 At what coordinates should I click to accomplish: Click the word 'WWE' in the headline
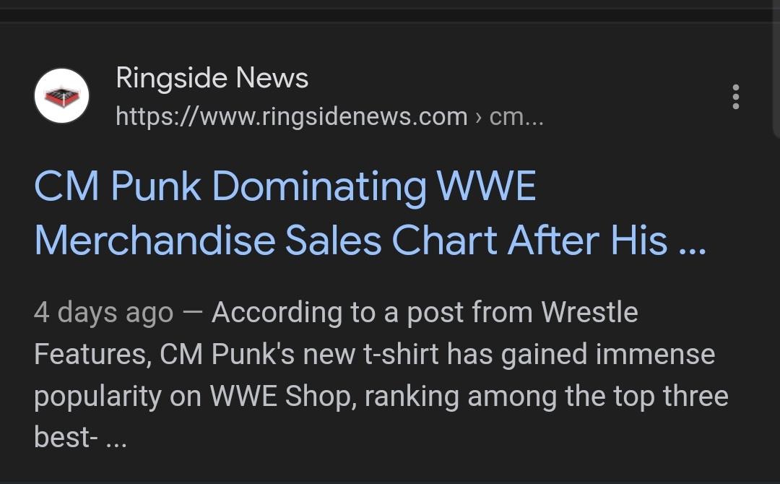click(486, 186)
